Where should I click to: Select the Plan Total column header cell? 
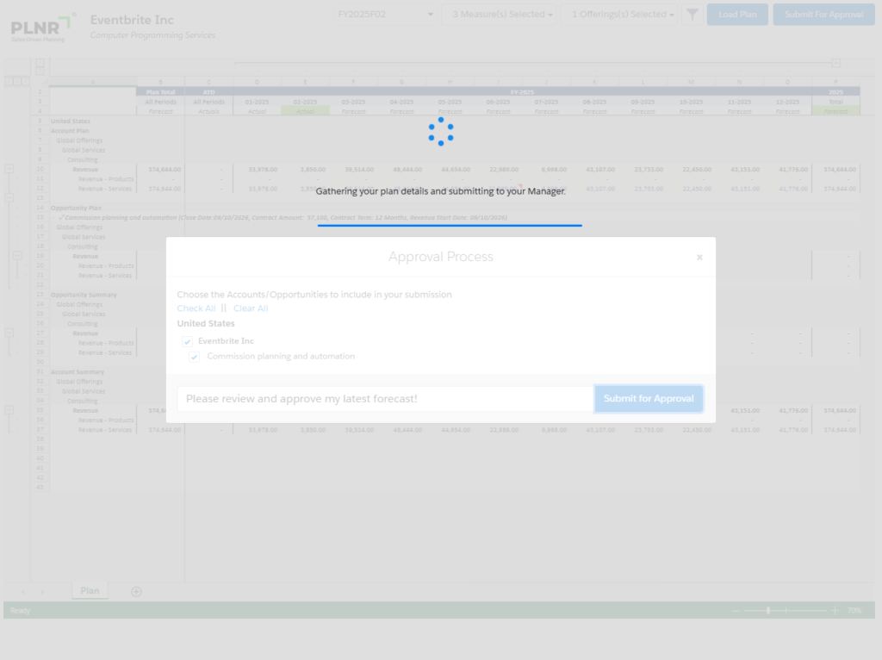[160, 91]
